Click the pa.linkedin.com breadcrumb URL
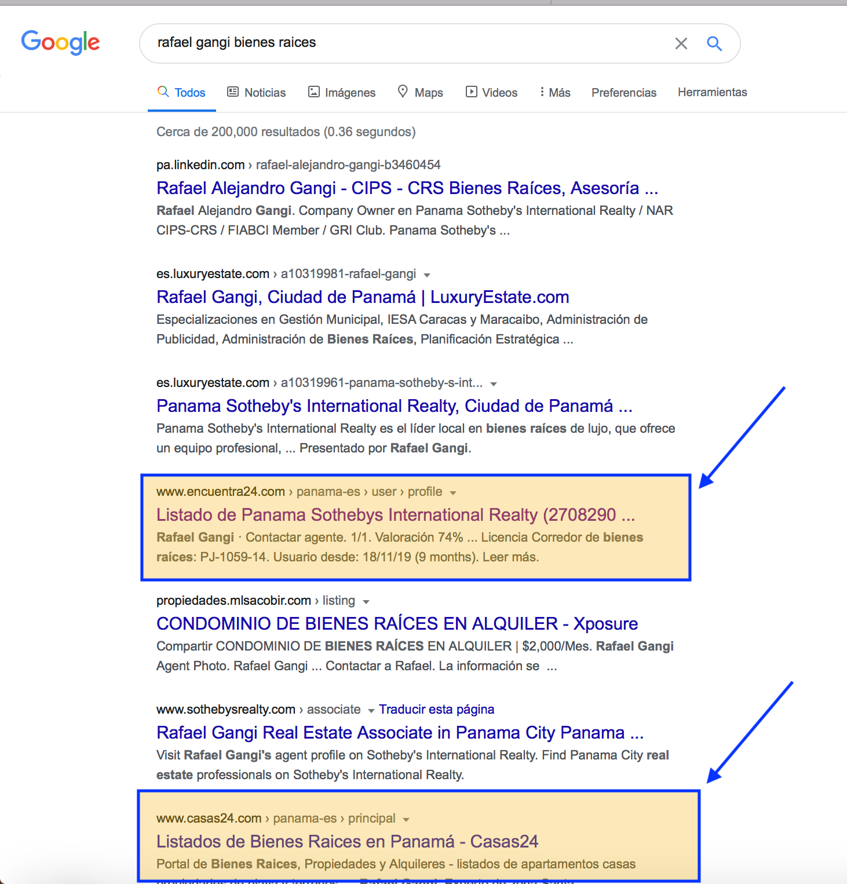 (x=298, y=165)
